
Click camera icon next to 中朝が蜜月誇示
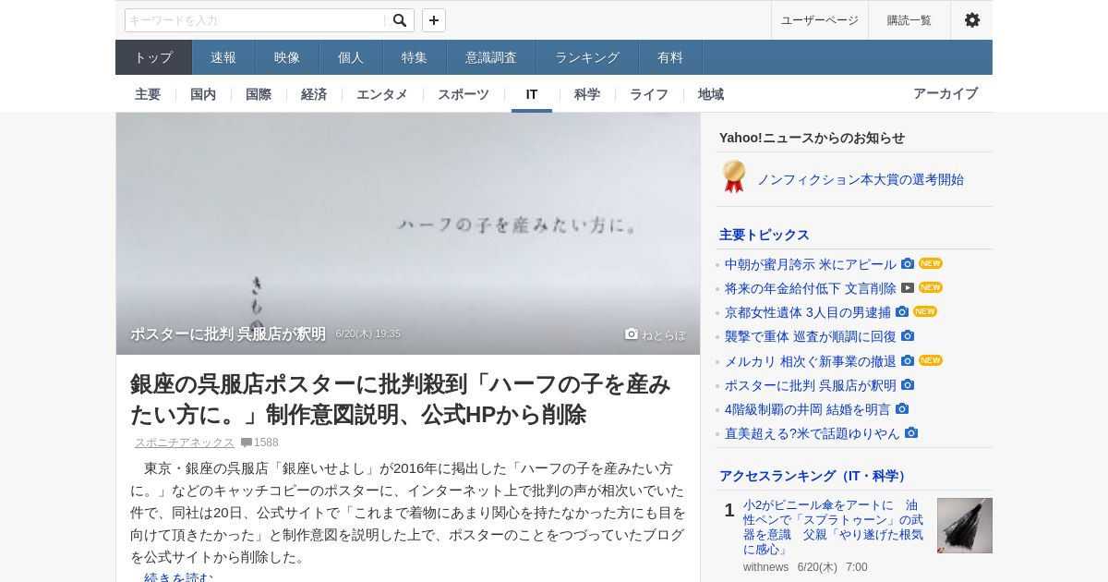coord(908,263)
